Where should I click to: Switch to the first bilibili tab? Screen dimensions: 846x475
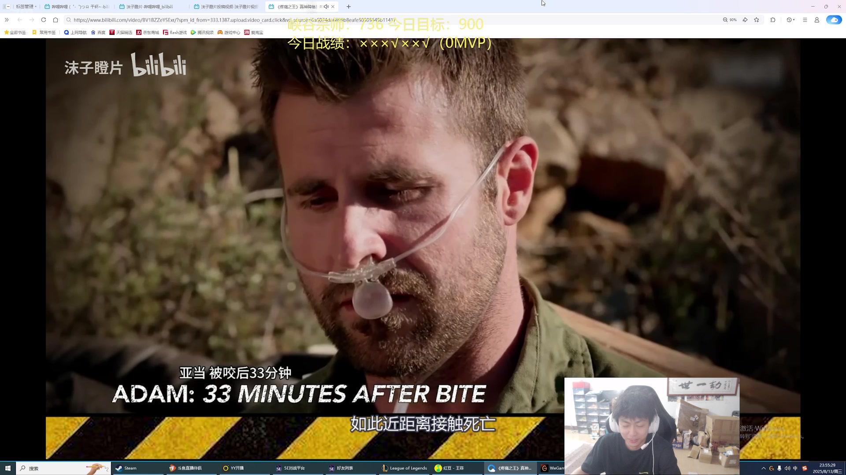coord(77,7)
